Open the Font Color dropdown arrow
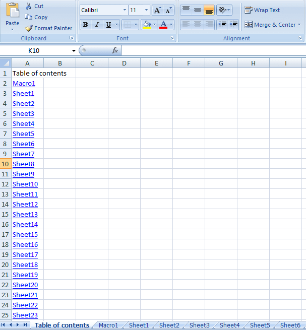 171,25
